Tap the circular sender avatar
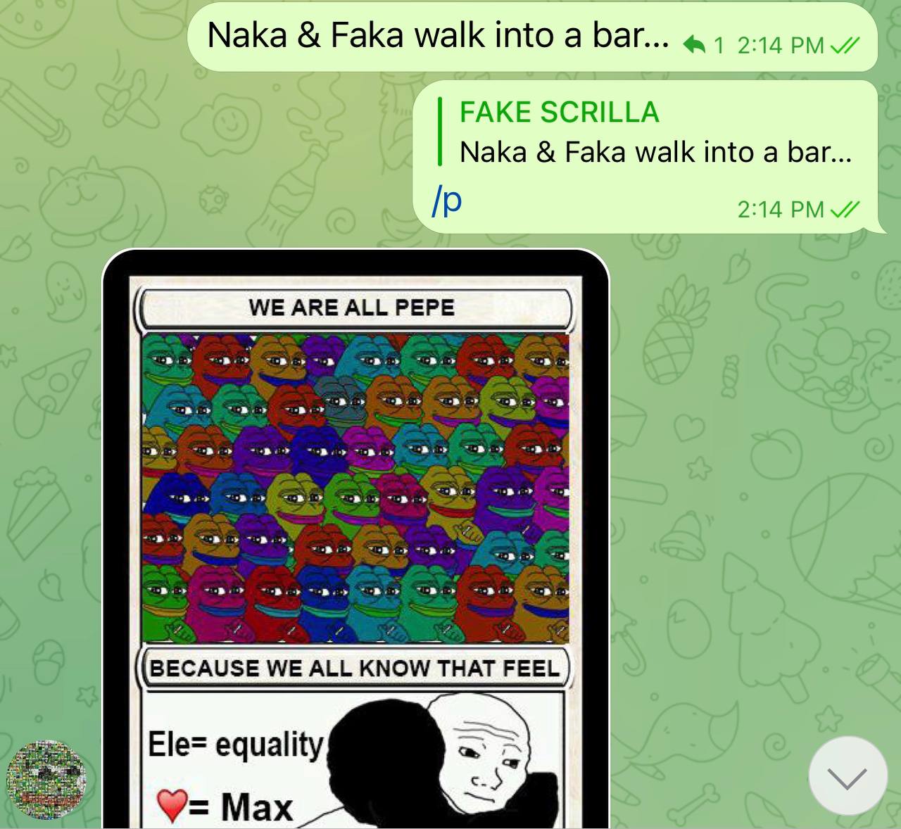The height and width of the screenshot is (829, 901). 46,780
